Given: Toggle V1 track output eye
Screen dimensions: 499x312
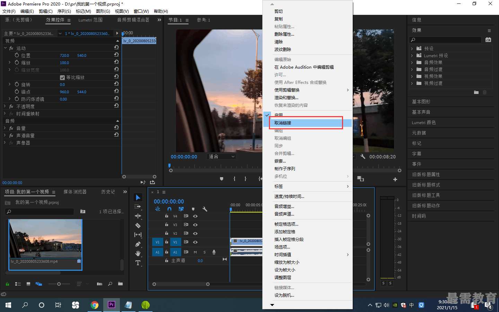Looking at the screenshot, I should point(195,242).
